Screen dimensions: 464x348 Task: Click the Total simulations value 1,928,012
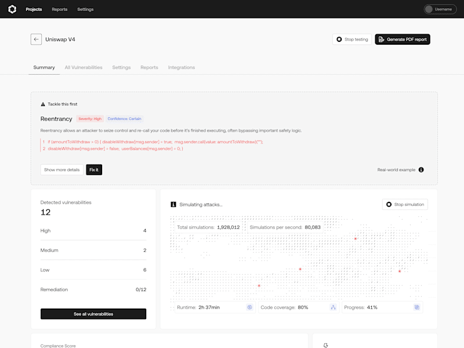click(x=228, y=227)
